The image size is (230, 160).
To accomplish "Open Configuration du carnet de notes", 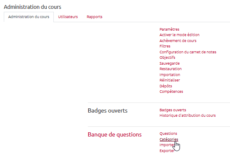I will tap(188, 52).
